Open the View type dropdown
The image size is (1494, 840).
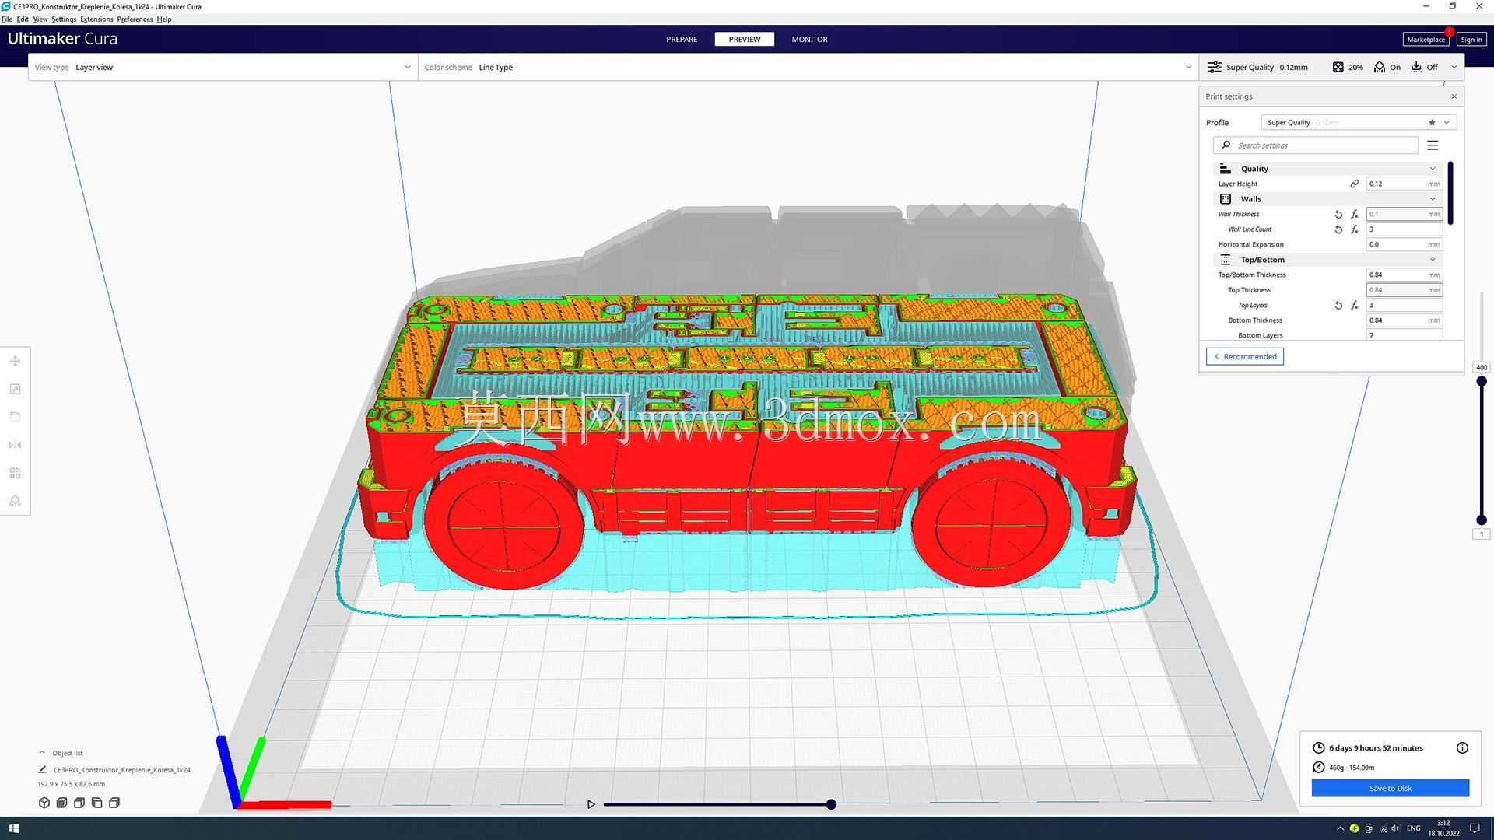(223, 67)
